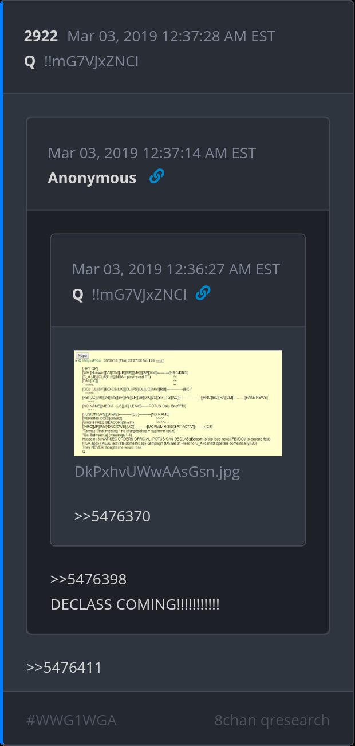Follow the >>5476398 post reference

[88, 580]
